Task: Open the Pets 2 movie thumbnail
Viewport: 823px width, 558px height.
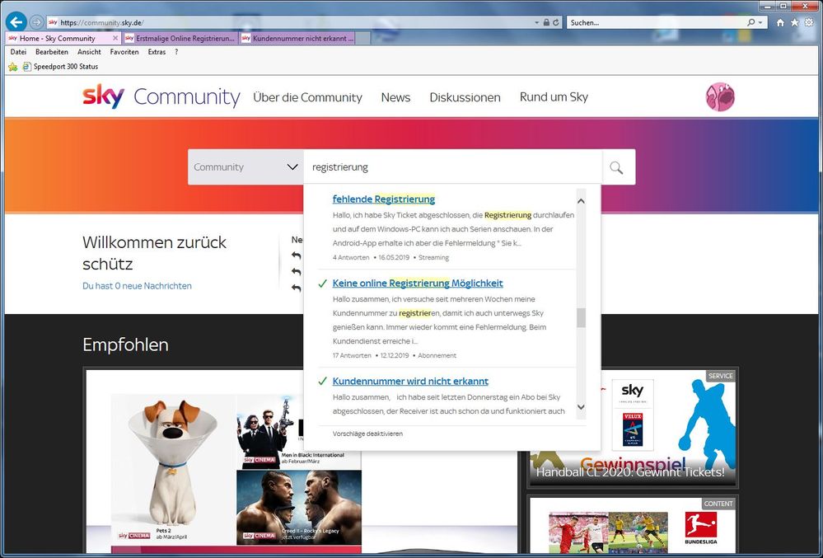Action: tap(173, 468)
